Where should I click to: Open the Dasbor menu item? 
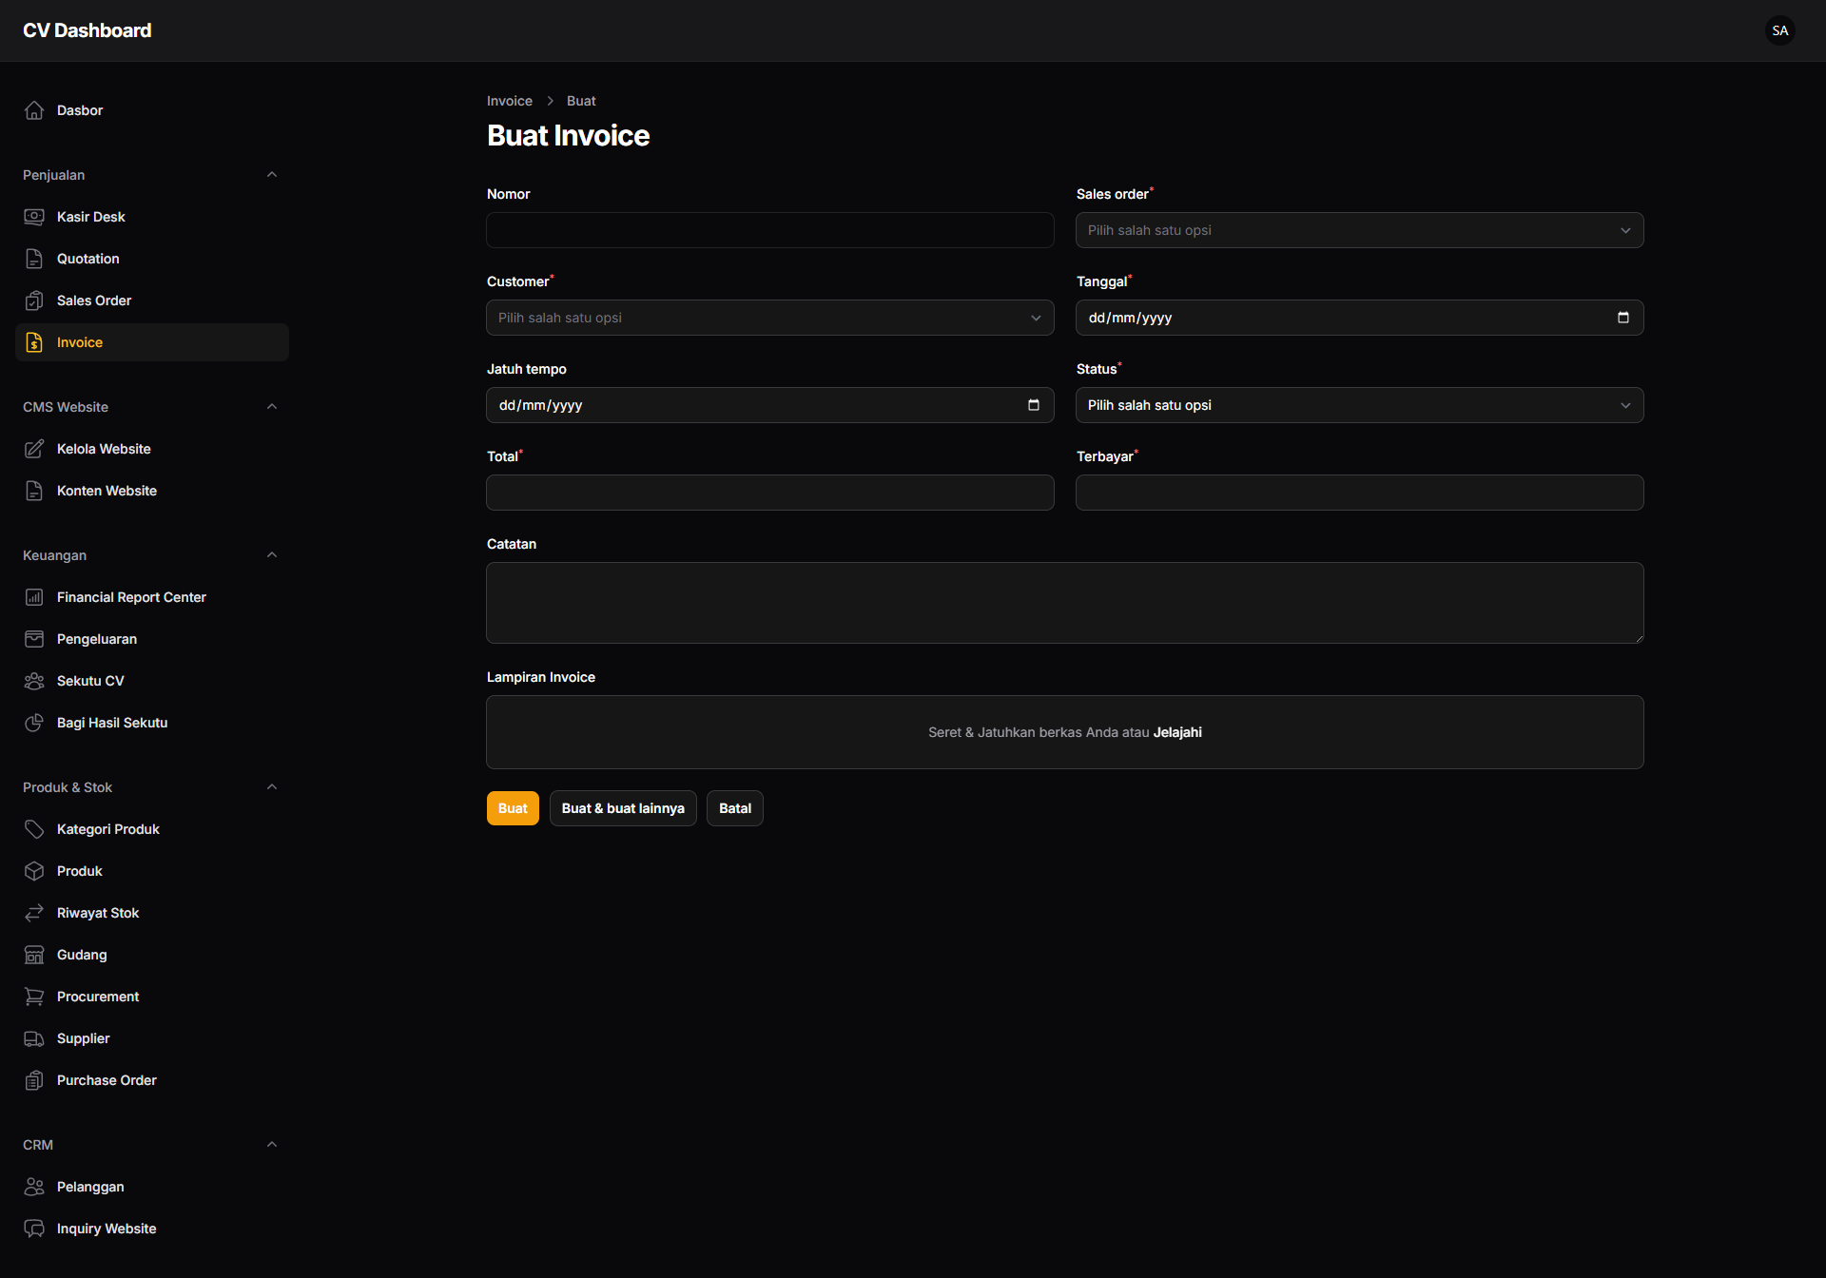79,109
